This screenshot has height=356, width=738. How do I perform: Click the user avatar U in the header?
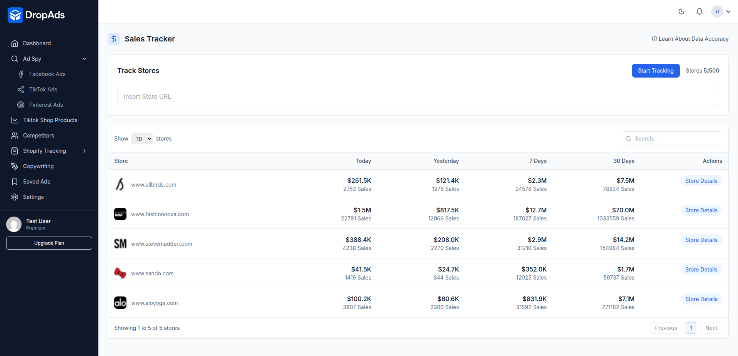coord(717,12)
